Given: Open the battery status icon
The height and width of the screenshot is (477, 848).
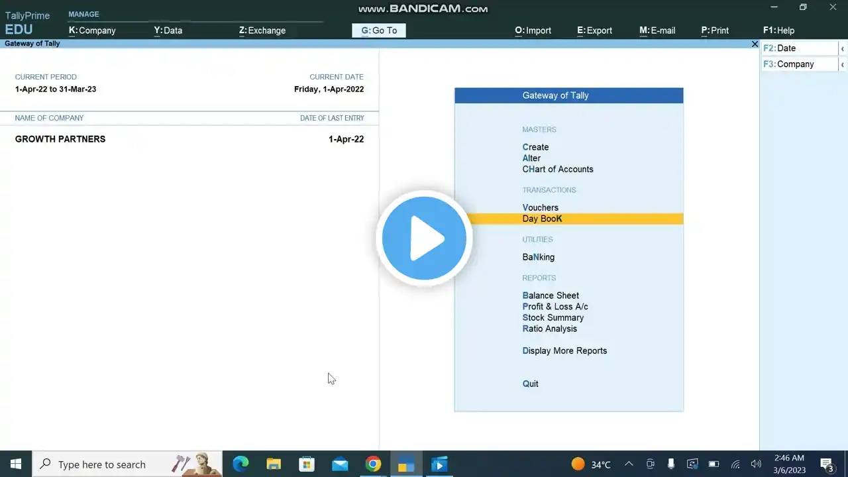Looking at the screenshot, I should tap(714, 464).
